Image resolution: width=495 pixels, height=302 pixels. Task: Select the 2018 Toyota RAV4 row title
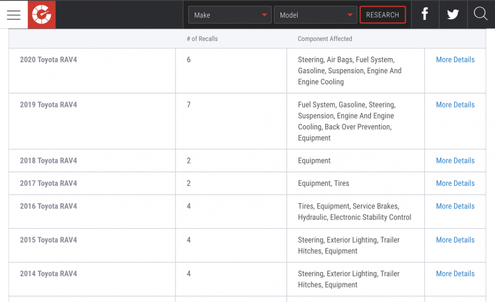tap(48, 160)
